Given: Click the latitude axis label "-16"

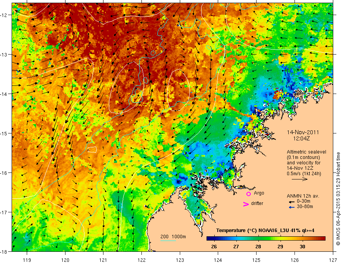Looking at the screenshot, I should [x=4, y=173].
